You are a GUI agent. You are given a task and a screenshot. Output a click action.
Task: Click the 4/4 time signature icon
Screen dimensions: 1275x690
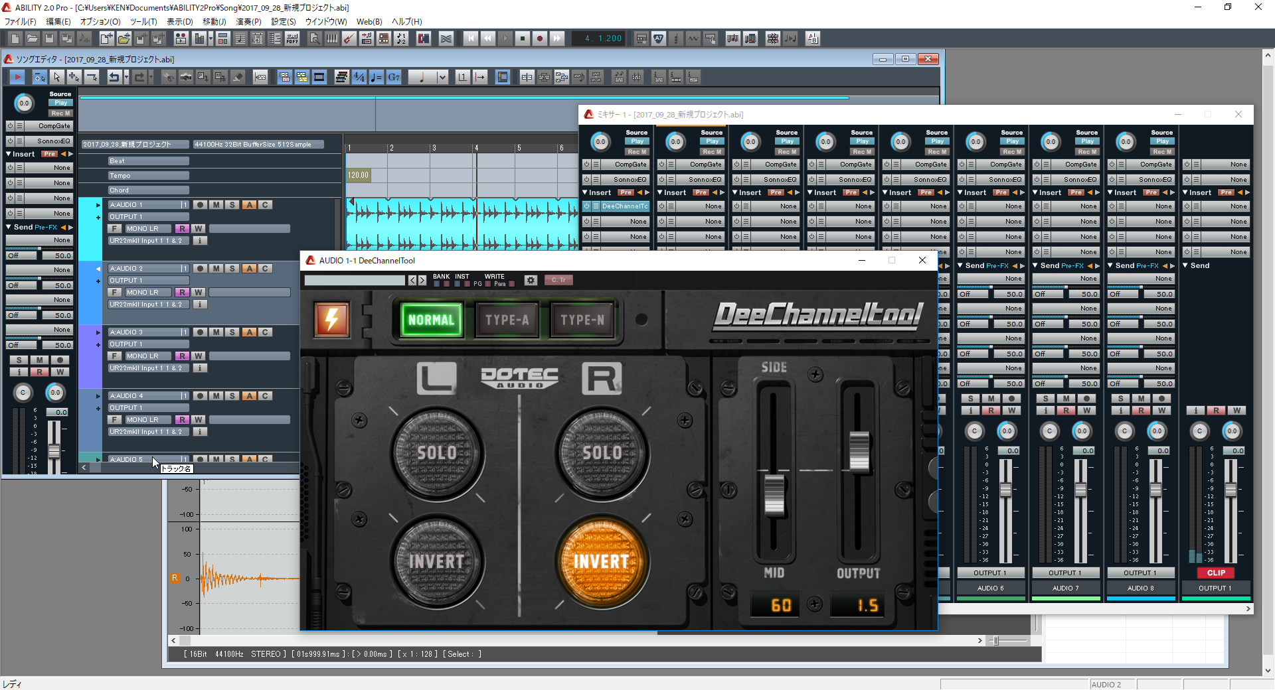pyautogui.click(x=359, y=77)
